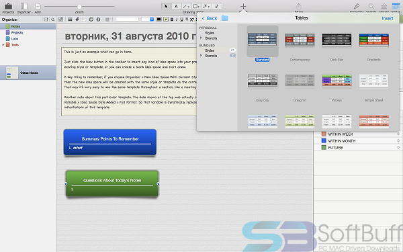Image resolution: width=403 pixels, height=252 pixels.
Task: Click the Organizer search magnifier icon
Action: pos(52,19)
